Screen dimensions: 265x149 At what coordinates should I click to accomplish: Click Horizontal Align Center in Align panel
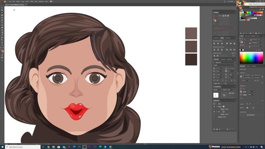coord(218,43)
